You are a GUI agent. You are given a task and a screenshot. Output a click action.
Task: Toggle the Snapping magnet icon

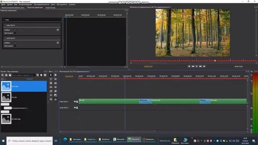(56, 99)
